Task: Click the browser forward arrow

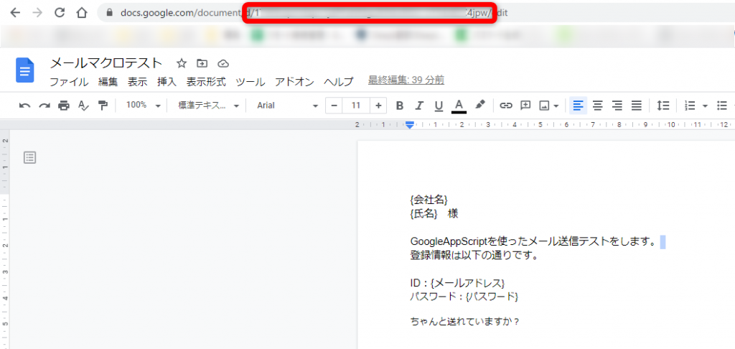Action: [37, 13]
